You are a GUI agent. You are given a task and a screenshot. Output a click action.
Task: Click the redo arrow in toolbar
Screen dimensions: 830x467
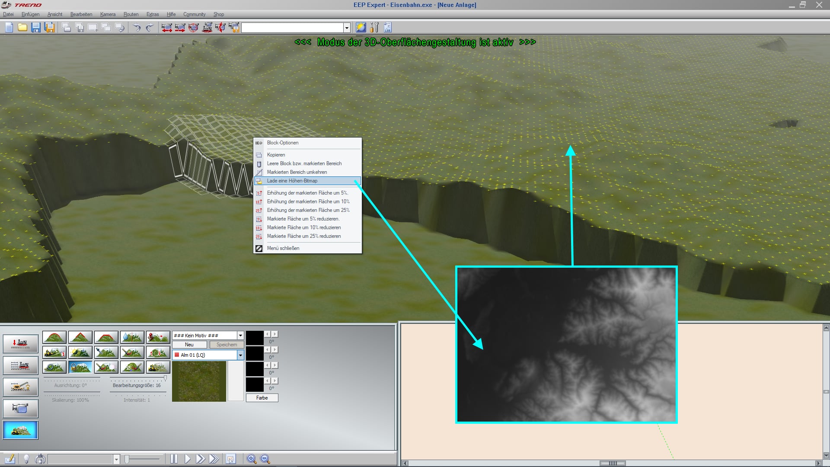tap(150, 28)
